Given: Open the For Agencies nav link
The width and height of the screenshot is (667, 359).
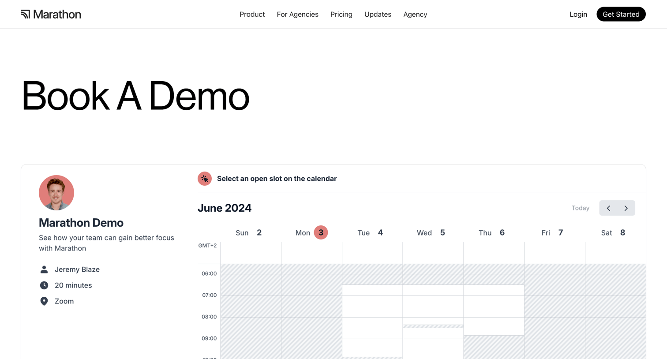Looking at the screenshot, I should (x=297, y=15).
